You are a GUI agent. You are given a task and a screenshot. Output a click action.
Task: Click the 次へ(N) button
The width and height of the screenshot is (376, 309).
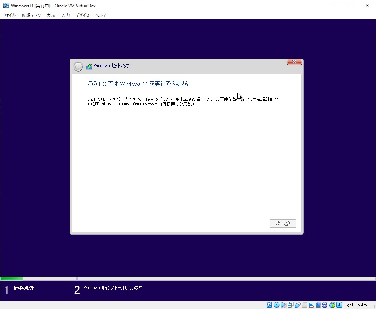pos(283,223)
